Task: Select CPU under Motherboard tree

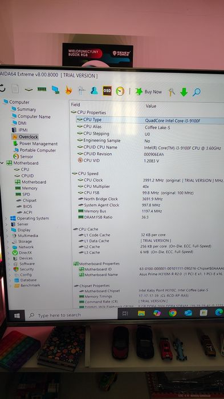Action: pos(22,169)
